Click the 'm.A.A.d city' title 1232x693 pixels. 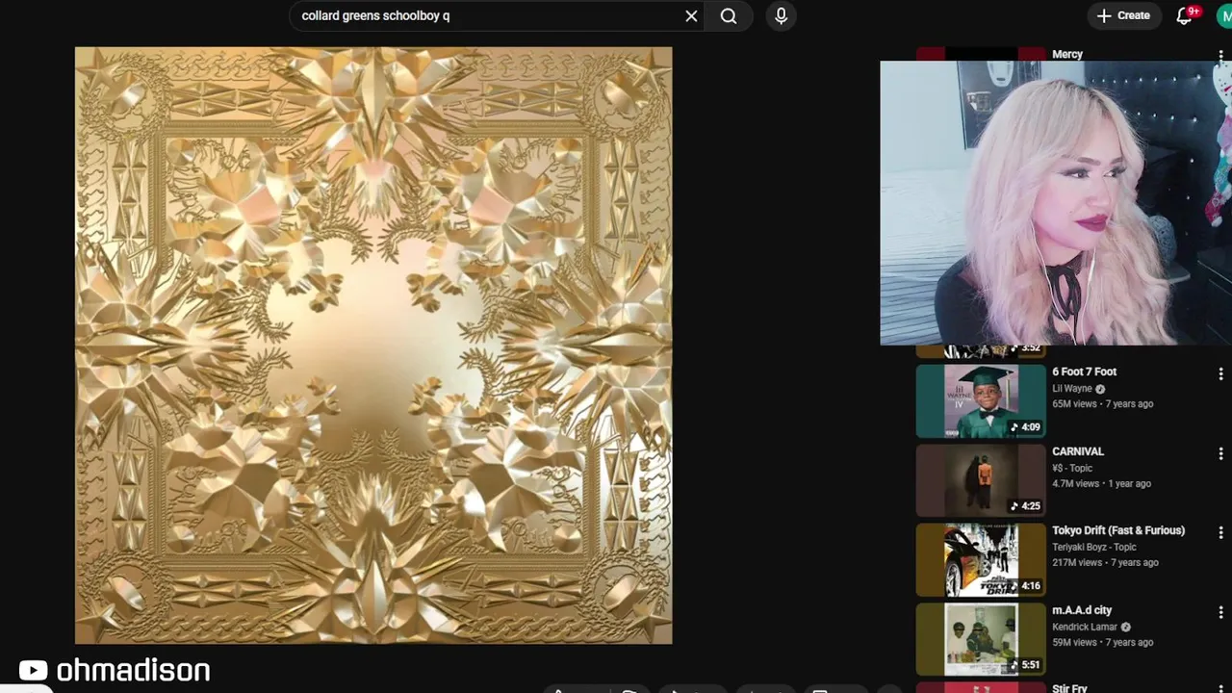[x=1082, y=610]
